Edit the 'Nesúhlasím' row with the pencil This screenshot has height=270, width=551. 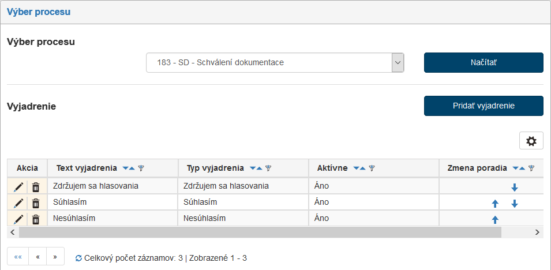click(19, 219)
